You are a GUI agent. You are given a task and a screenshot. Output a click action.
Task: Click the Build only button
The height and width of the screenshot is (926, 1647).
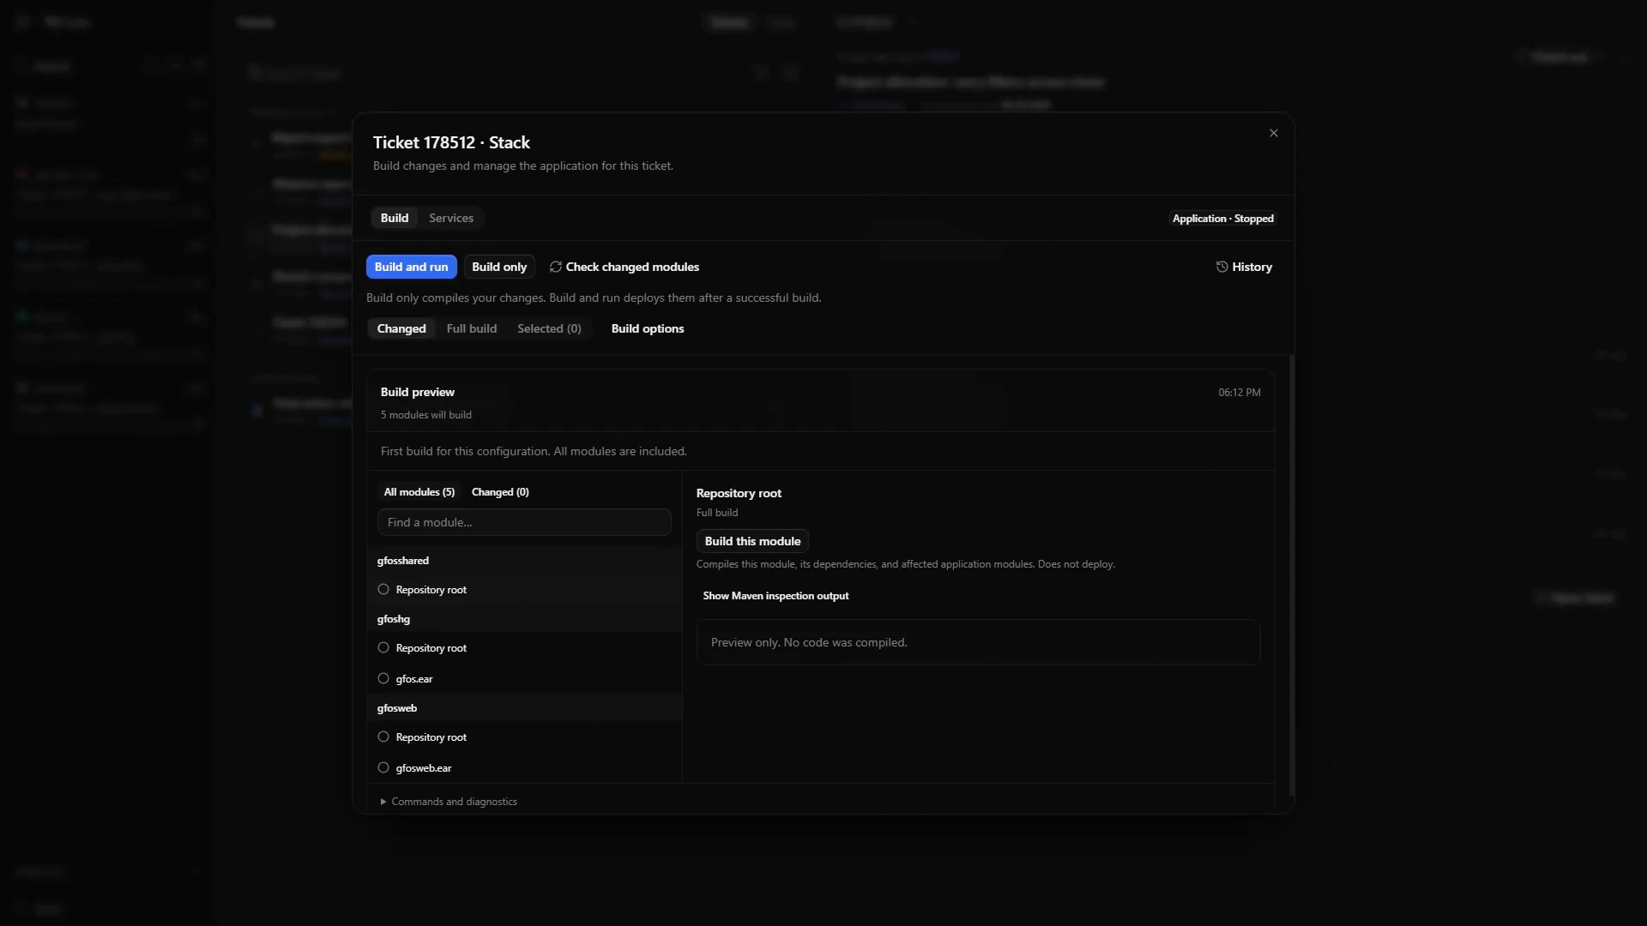point(499,268)
